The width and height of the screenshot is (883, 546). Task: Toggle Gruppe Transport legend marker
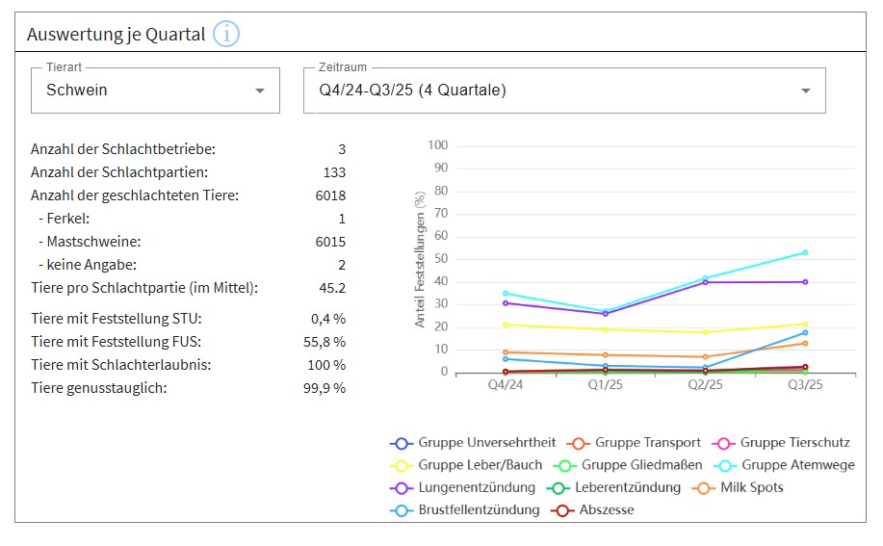(x=579, y=443)
